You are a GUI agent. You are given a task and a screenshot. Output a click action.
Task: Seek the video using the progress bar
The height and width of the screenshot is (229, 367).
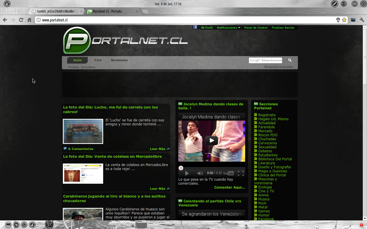(x=212, y=168)
